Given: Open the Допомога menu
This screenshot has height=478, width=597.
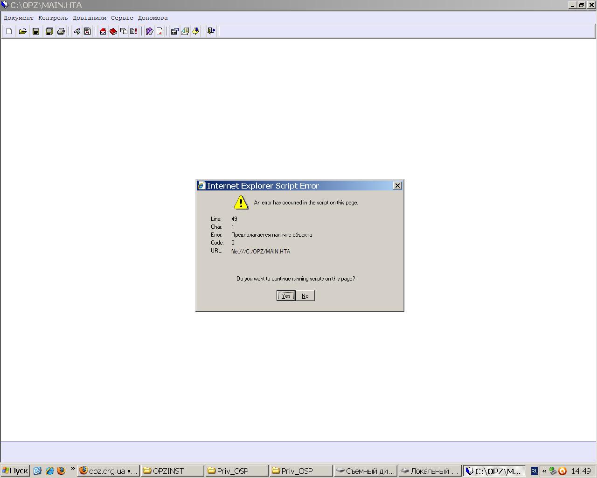Looking at the screenshot, I should (153, 18).
